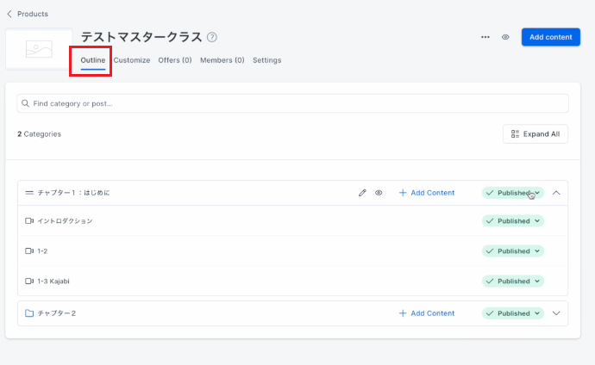Open the Offers (0) tab

[175, 60]
